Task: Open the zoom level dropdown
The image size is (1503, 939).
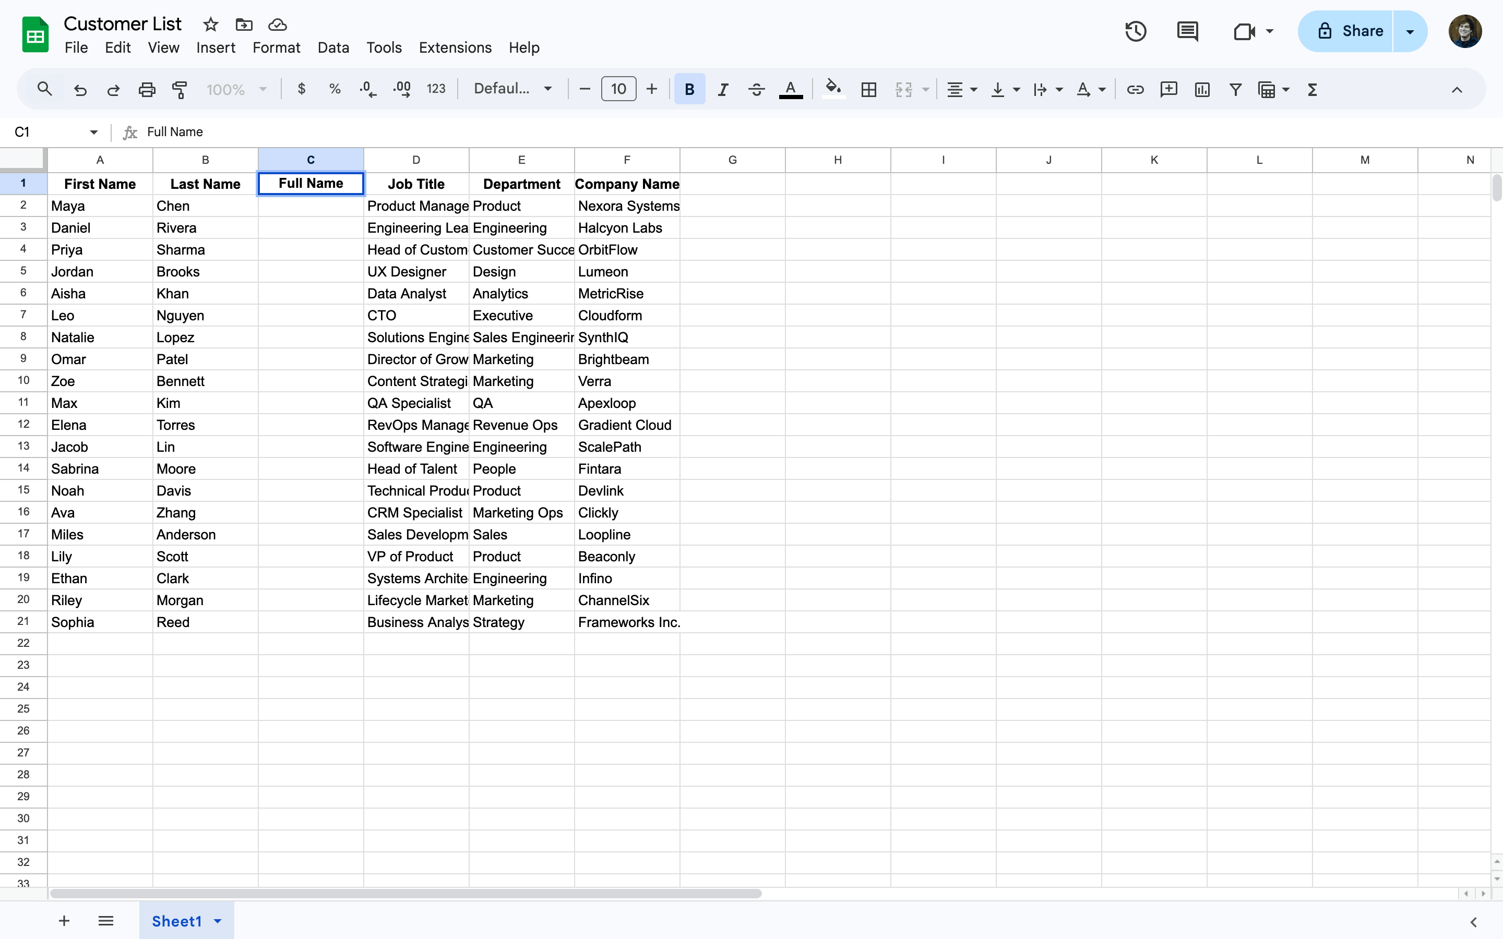Action: (236, 89)
